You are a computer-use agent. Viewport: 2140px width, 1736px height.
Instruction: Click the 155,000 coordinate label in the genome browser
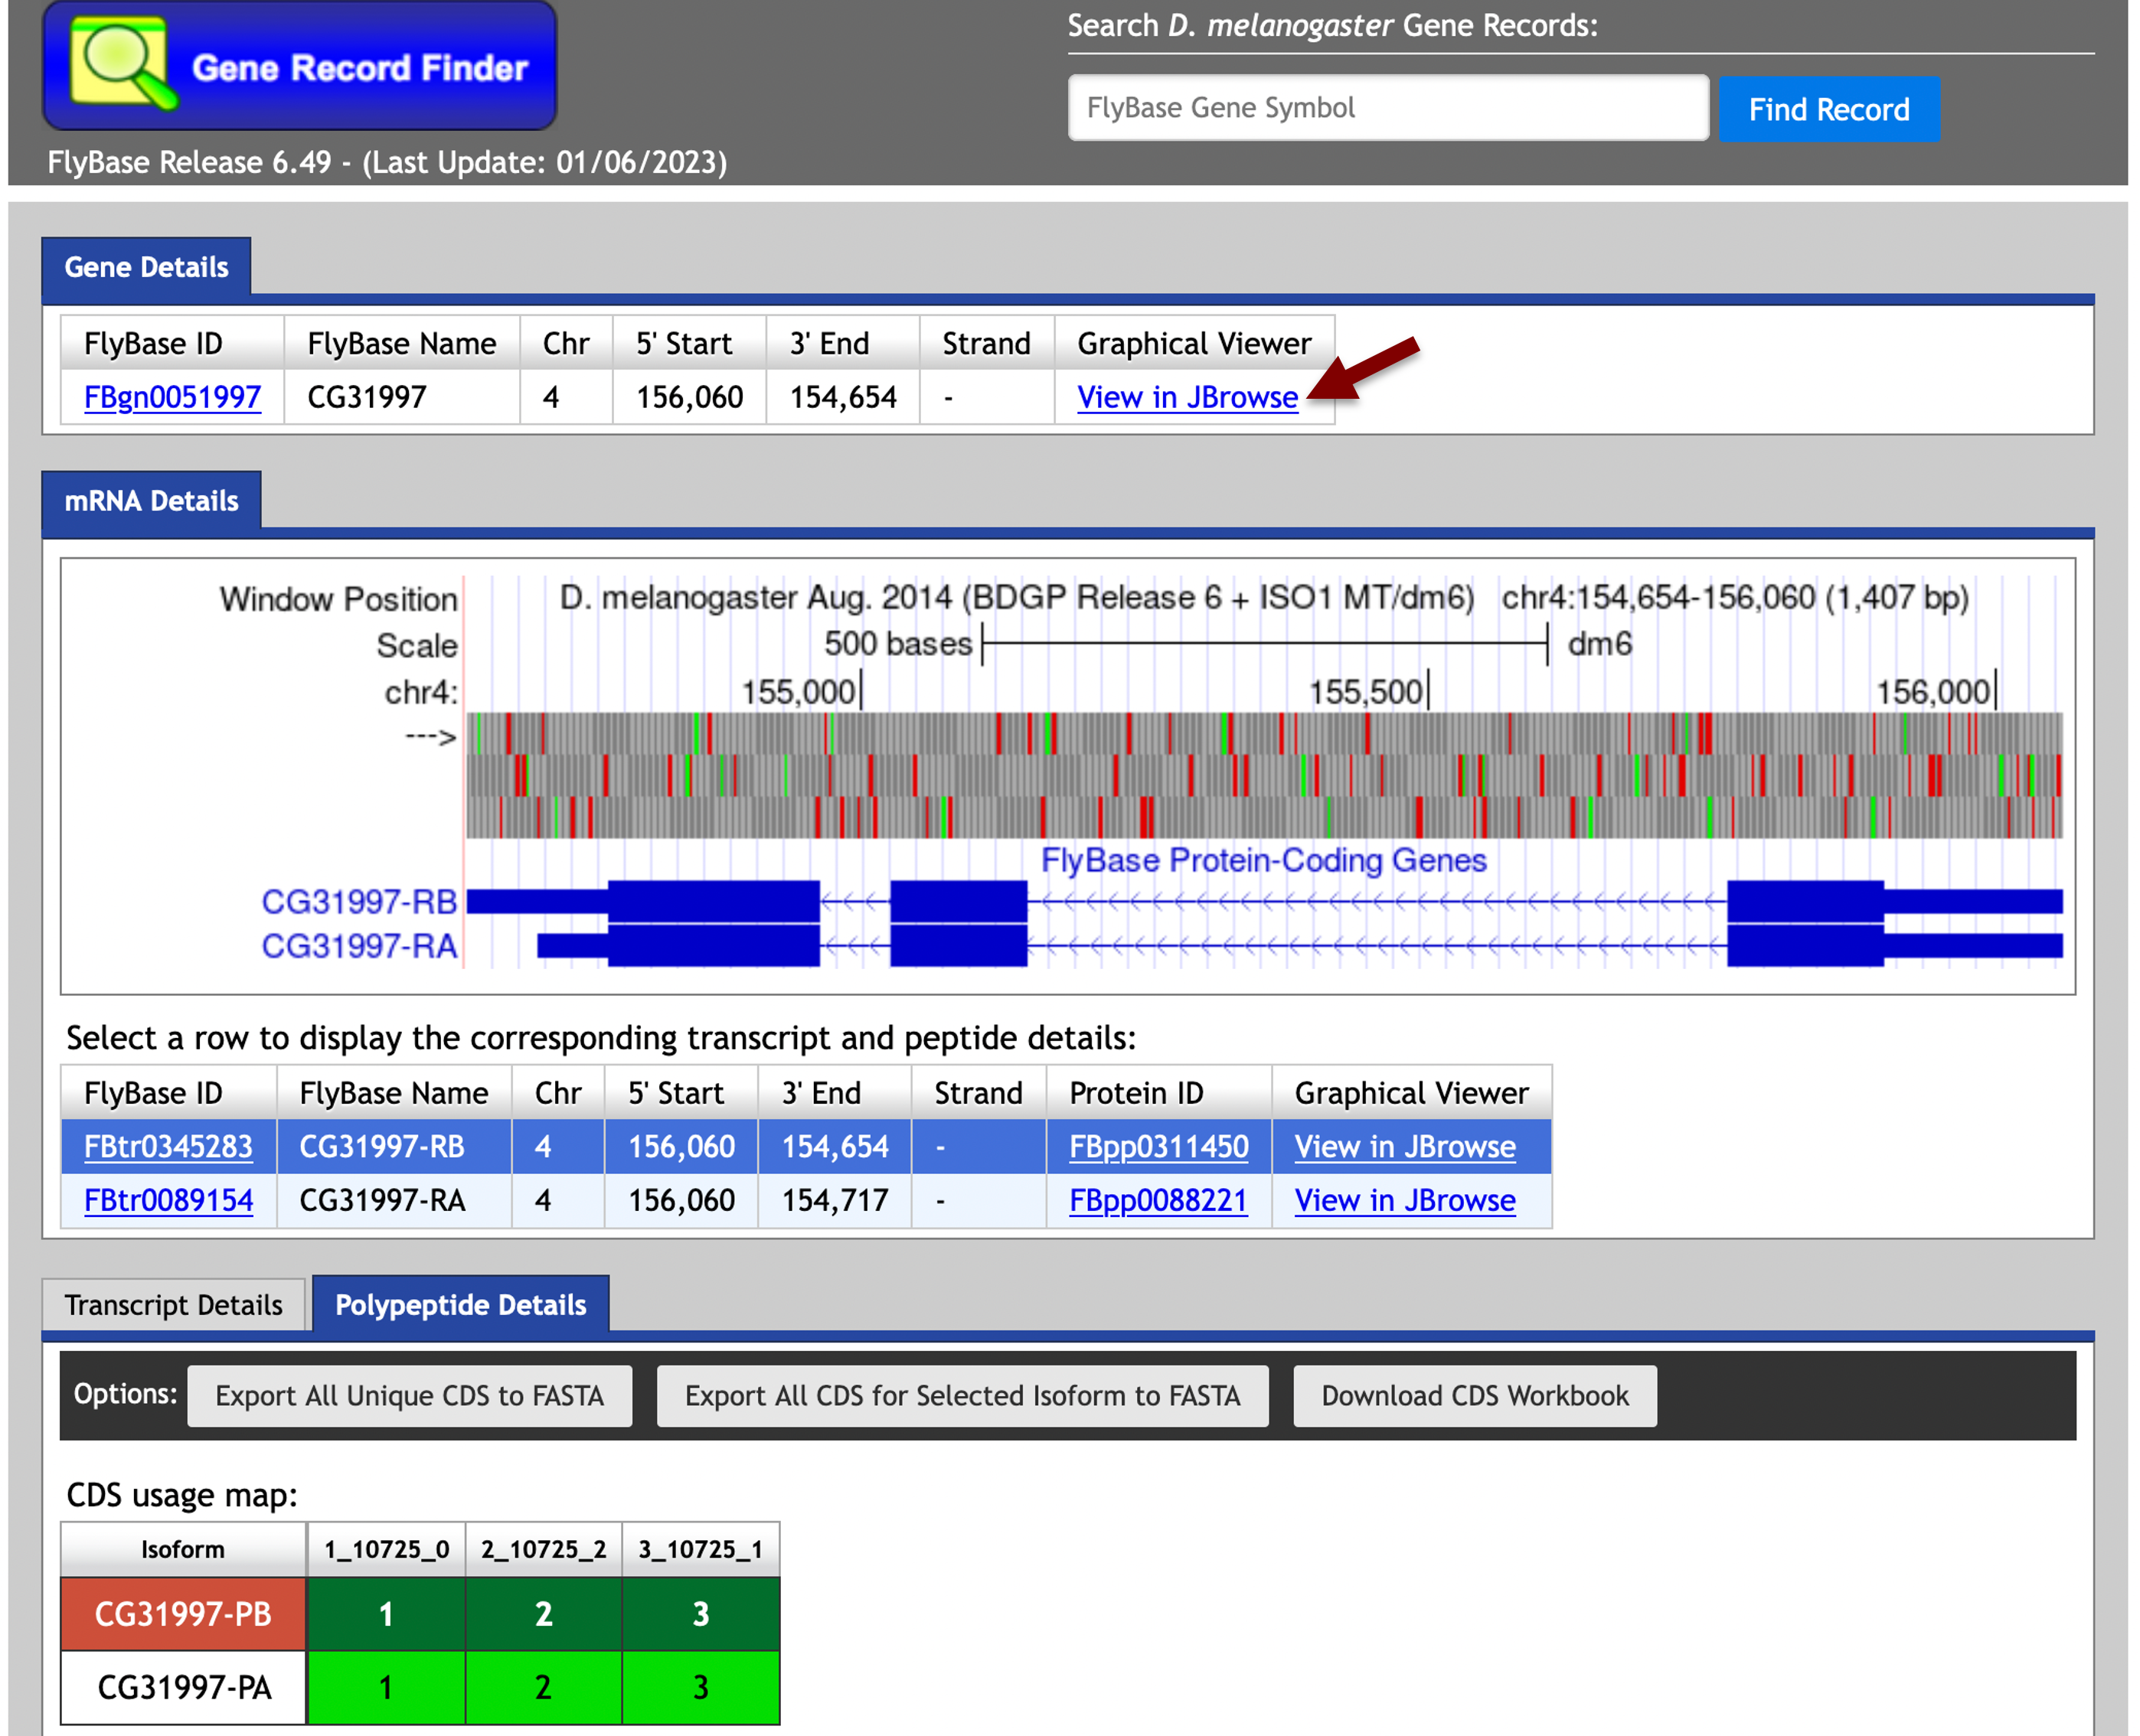[799, 692]
